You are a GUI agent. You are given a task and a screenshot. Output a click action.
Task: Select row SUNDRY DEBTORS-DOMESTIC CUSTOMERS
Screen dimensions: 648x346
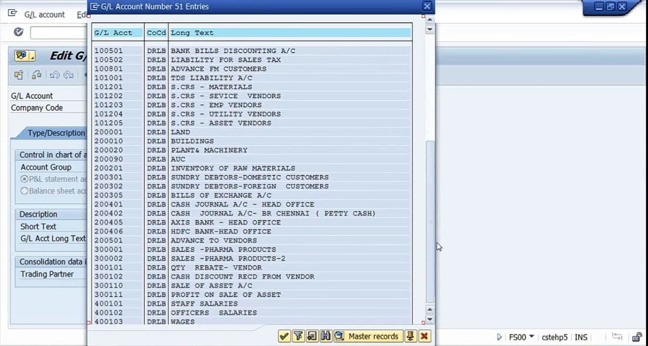pyautogui.click(x=252, y=177)
